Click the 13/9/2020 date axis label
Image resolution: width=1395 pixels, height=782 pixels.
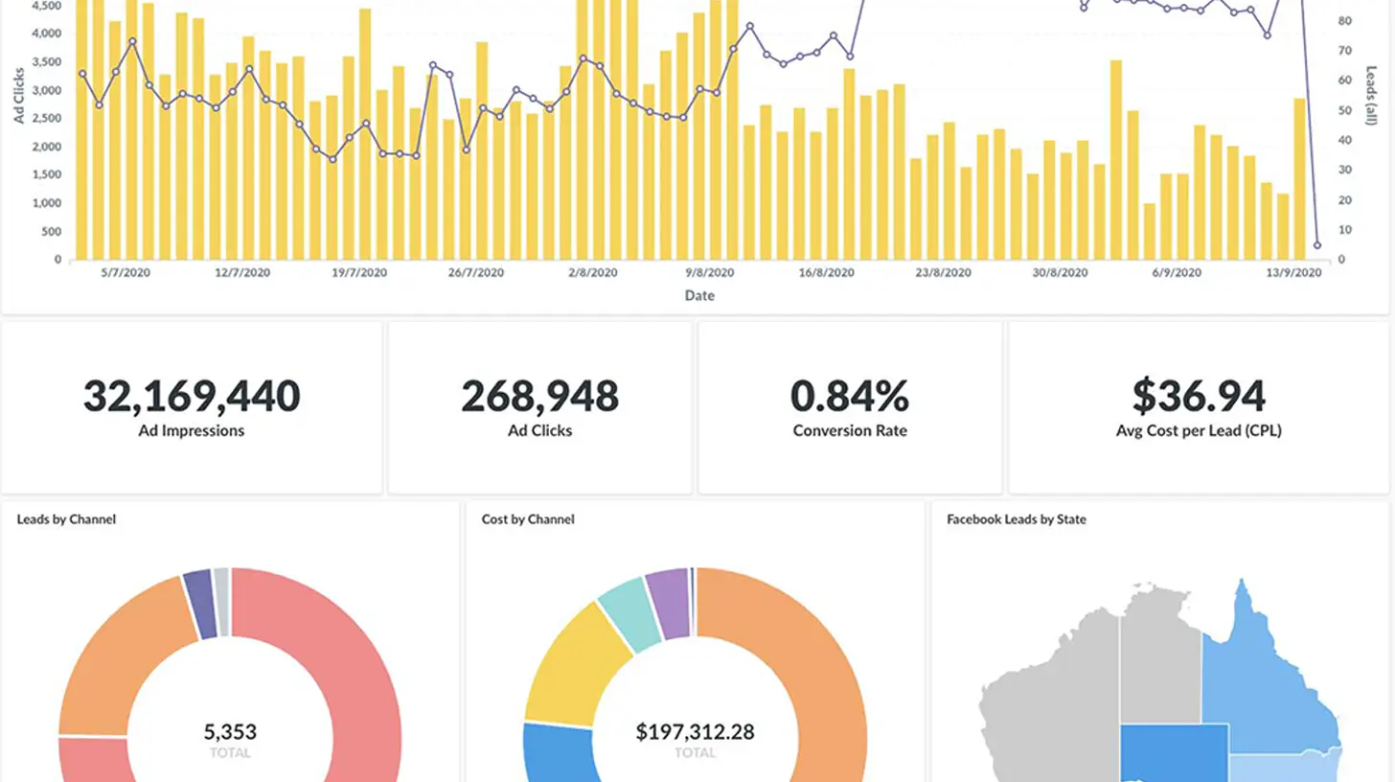coord(1294,273)
